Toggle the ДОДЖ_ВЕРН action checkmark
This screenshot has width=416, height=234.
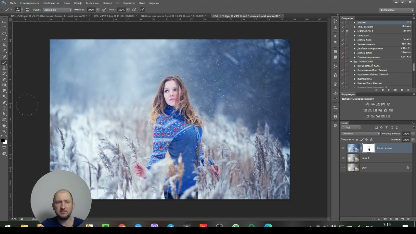343,53
